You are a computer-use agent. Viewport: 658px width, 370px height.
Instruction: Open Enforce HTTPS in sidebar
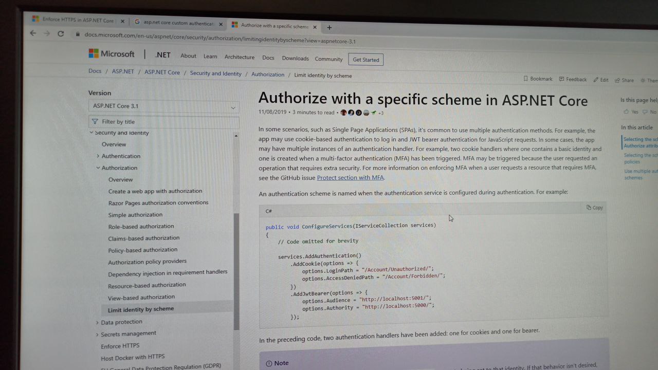tap(120, 346)
